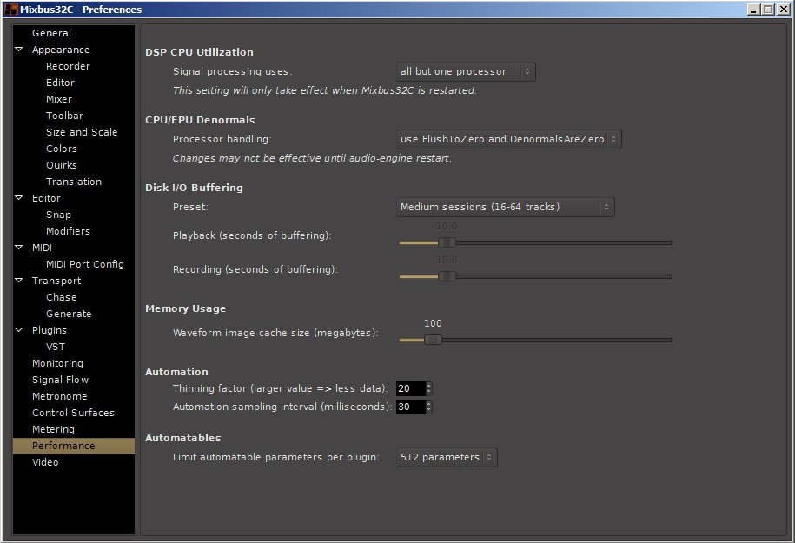
Task: Open the MIDI Port Config page
Action: pos(84,264)
